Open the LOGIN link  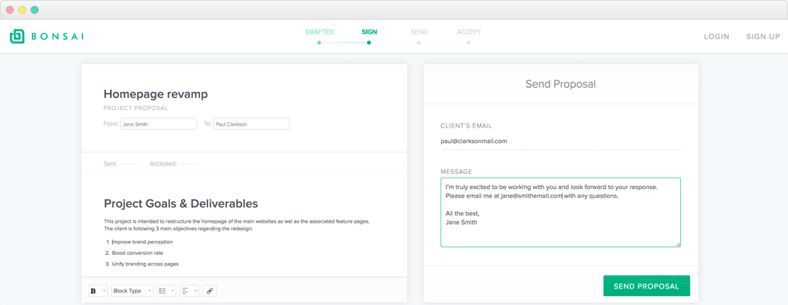click(x=716, y=37)
